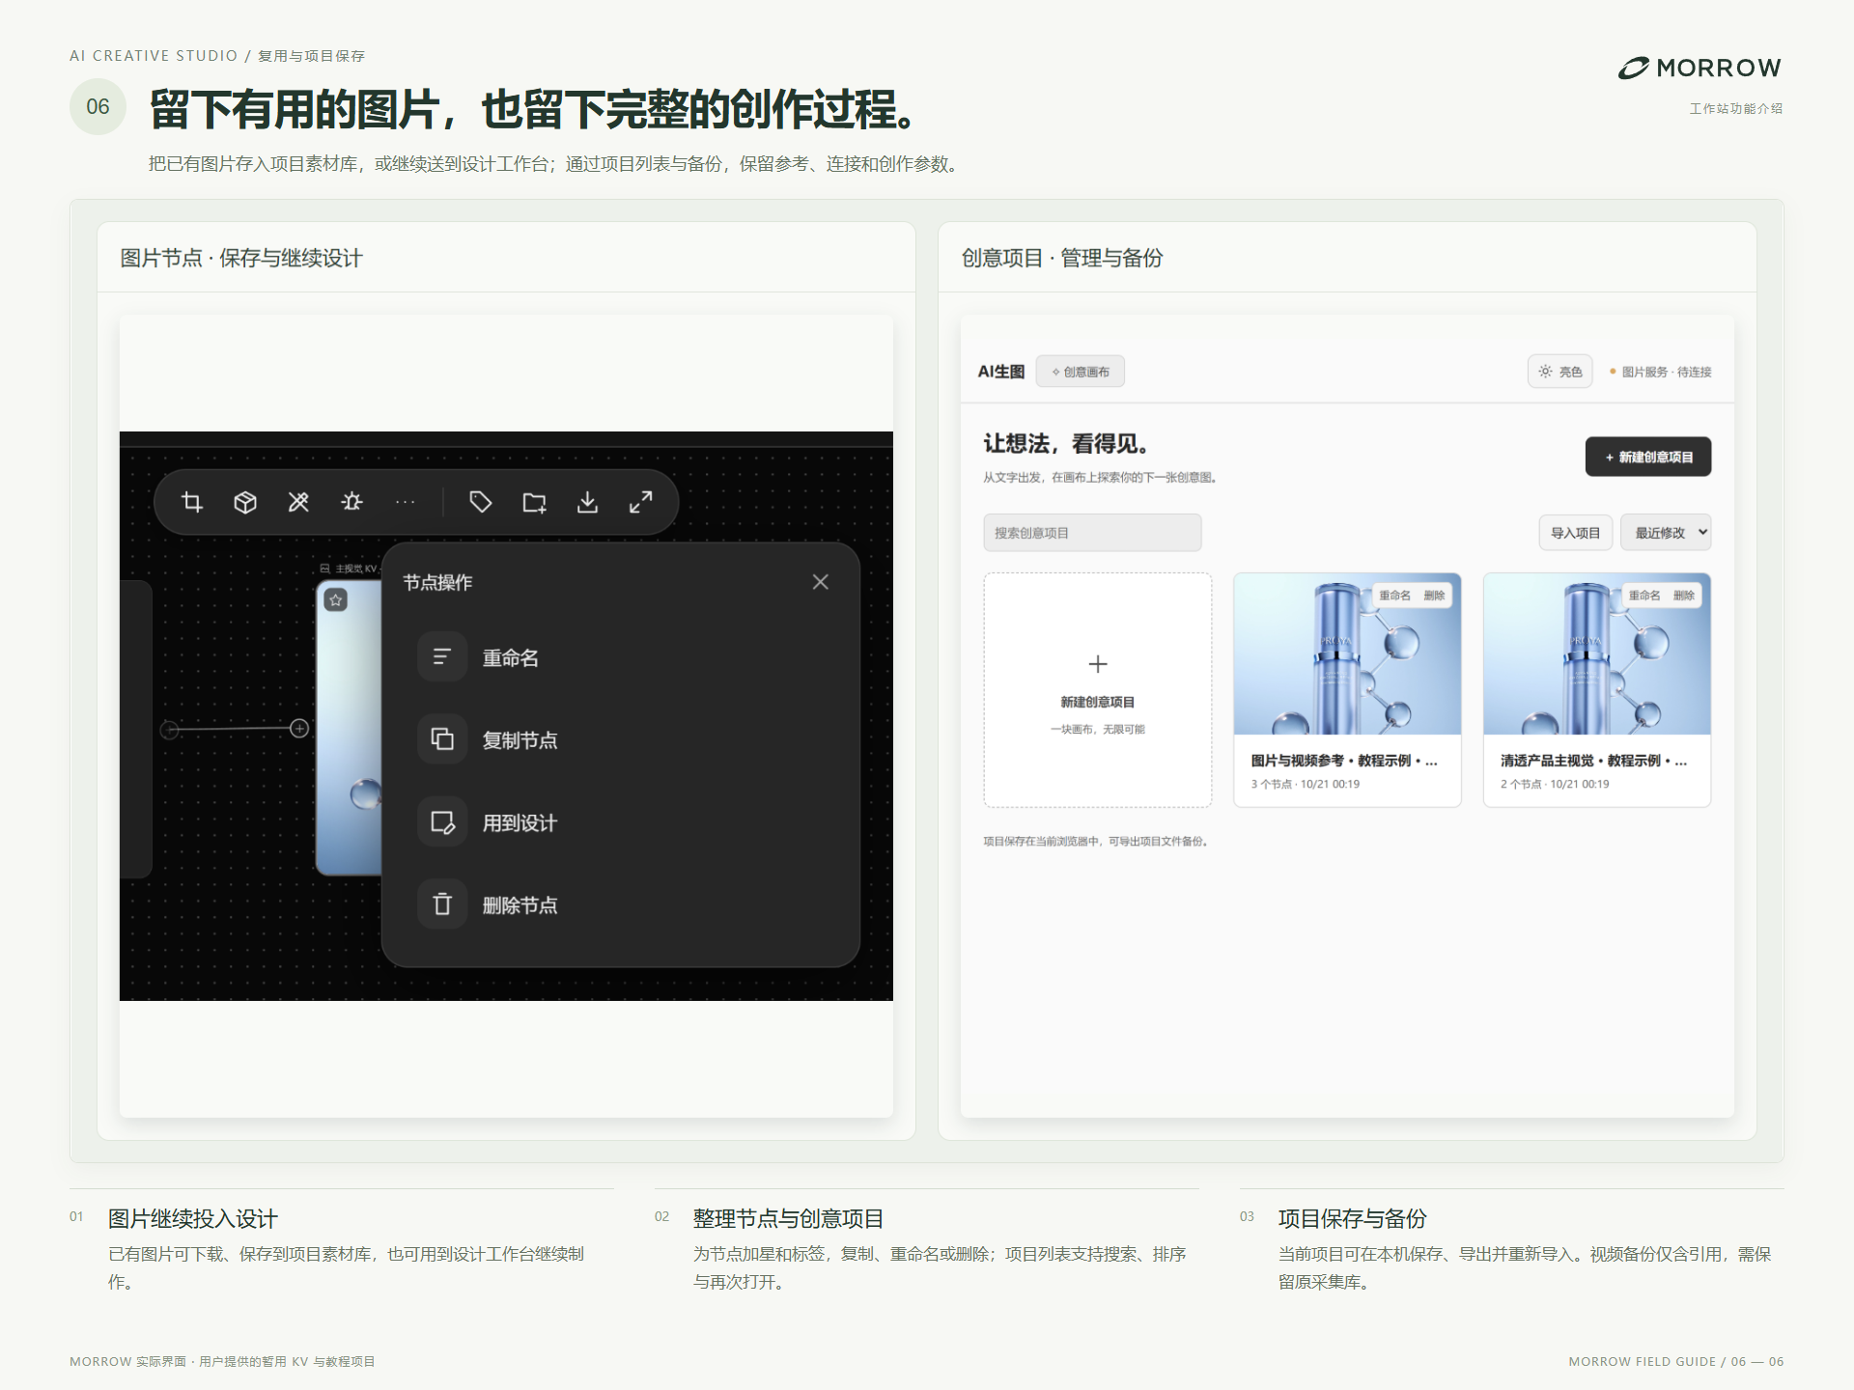Toggle the 亮色 theme button
Viewport: 1854px width, 1390px height.
[1560, 372]
